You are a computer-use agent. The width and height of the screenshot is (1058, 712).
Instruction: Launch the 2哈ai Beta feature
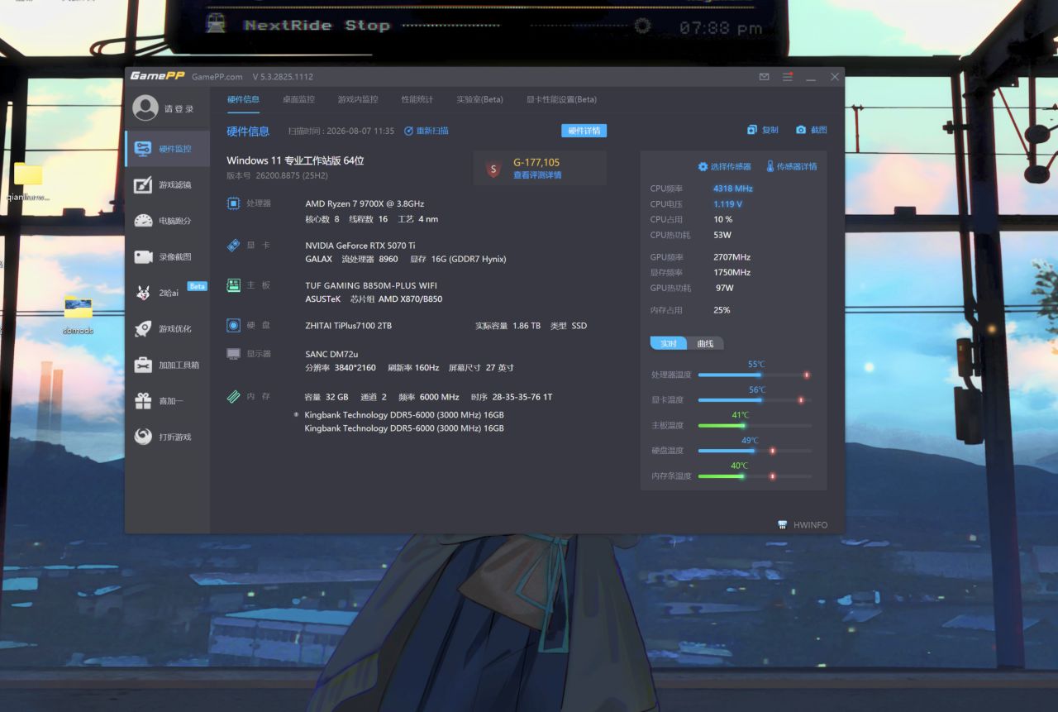pyautogui.click(x=167, y=293)
